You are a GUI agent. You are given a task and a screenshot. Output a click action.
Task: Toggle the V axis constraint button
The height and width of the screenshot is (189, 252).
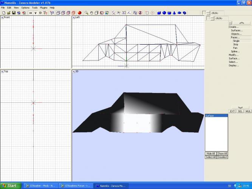tap(35, 12)
